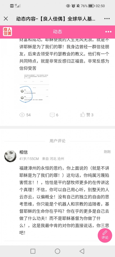Image resolution: width=115 pixels, height=257 pixels.
Task: Open the avatar of commenter 相信
Action: coord(10,156)
